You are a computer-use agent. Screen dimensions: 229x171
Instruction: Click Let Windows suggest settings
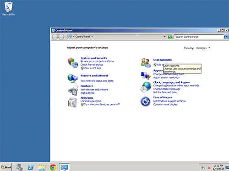pyautogui.click(x=169, y=101)
